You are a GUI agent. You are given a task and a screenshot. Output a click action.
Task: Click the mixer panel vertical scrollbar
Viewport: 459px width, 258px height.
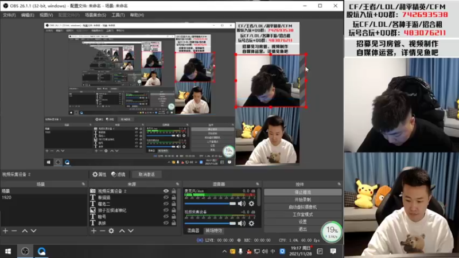click(x=259, y=199)
